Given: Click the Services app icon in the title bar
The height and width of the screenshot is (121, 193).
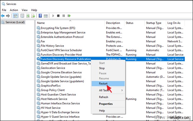Looking at the screenshot, I should [x=3, y=4].
